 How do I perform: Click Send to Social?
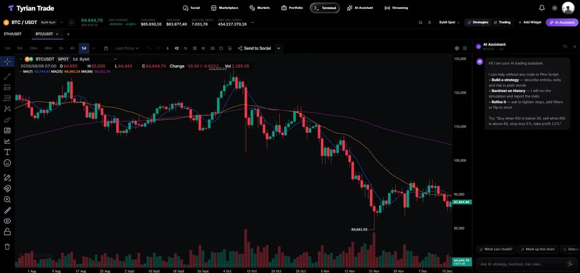(255, 48)
